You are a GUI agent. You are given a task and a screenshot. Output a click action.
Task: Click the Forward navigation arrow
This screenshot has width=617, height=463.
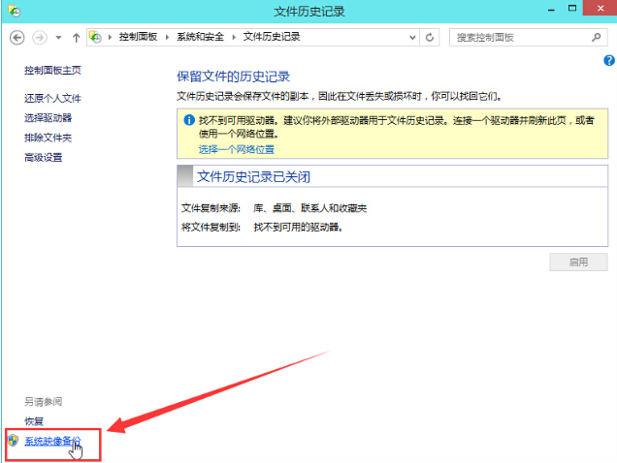click(x=40, y=37)
